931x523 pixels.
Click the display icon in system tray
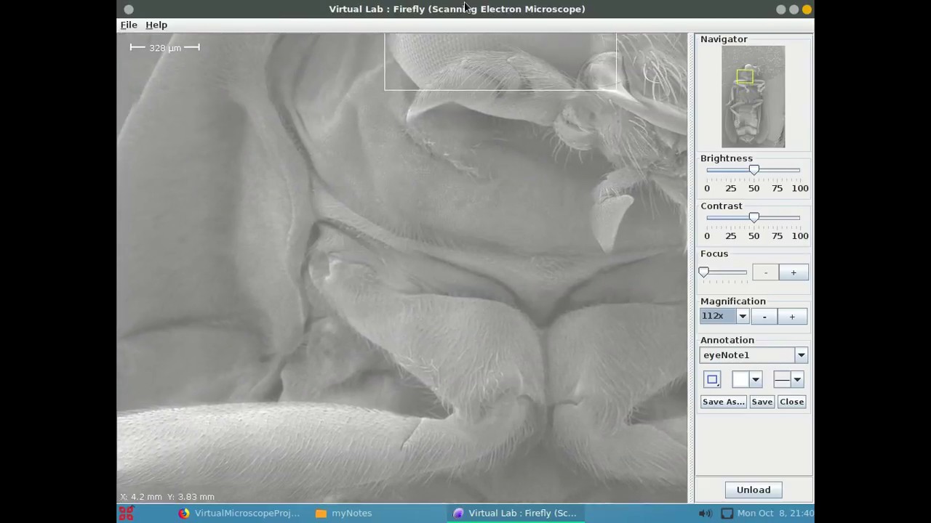[x=727, y=514]
